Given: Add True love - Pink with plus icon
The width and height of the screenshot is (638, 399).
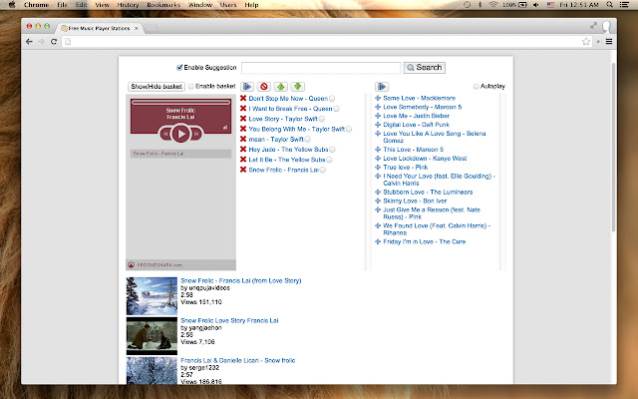Looking at the screenshot, I should (378, 168).
